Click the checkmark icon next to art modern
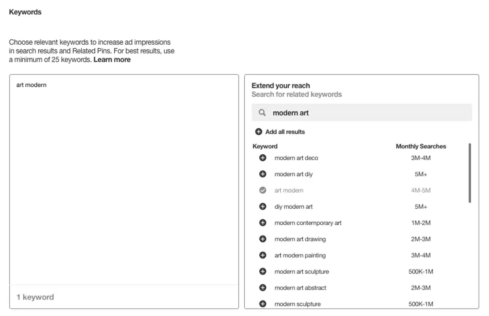 263,190
